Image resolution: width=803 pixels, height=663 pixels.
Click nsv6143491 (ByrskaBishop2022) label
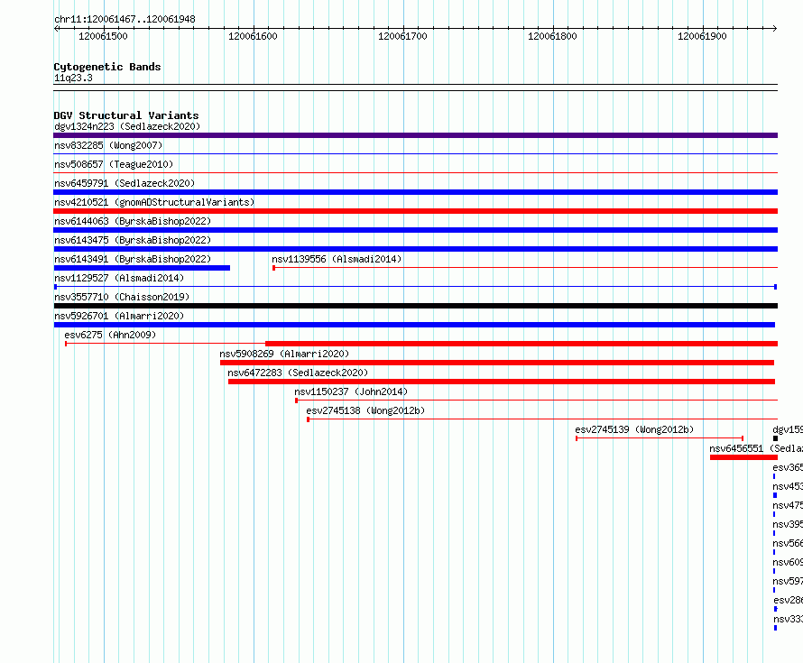(x=133, y=259)
